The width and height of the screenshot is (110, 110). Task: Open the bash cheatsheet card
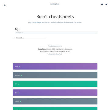(55, 66)
